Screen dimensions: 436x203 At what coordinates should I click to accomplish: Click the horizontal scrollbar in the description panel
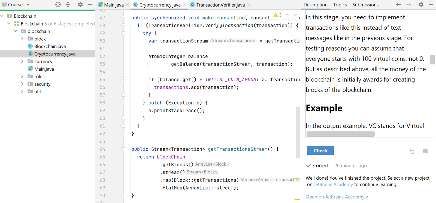point(340,134)
